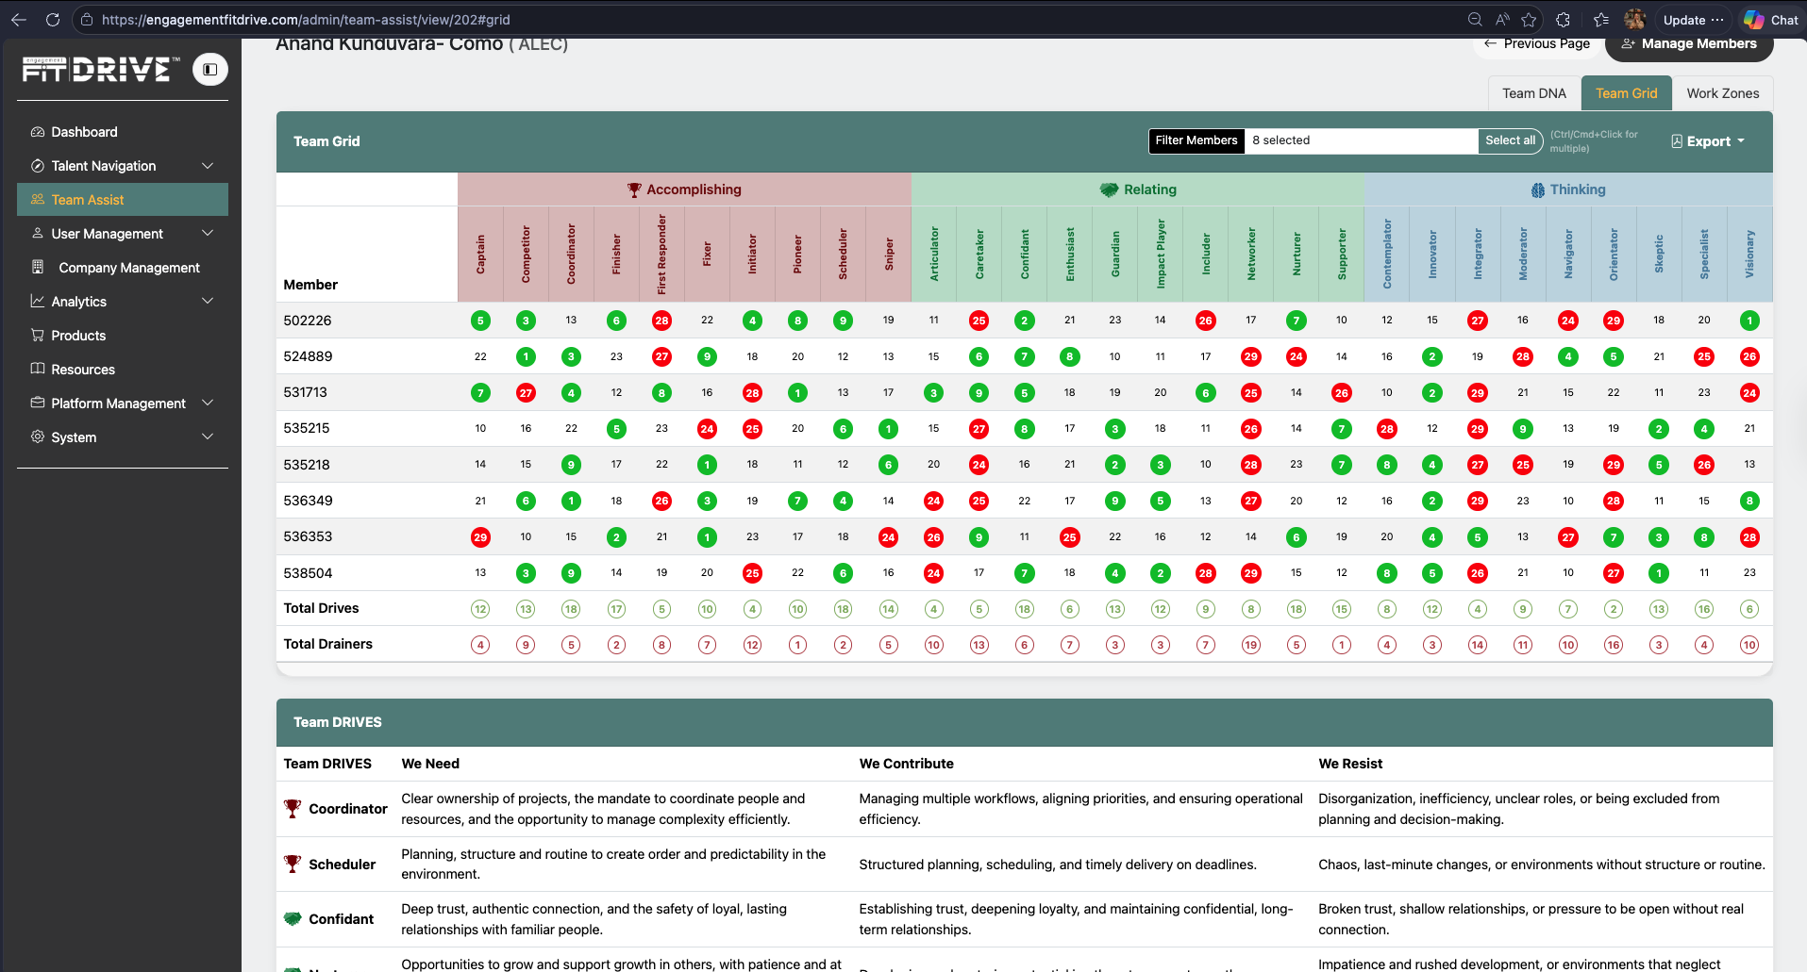Go to Previous Page
Image resolution: width=1807 pixels, height=972 pixels.
pyautogui.click(x=1536, y=44)
